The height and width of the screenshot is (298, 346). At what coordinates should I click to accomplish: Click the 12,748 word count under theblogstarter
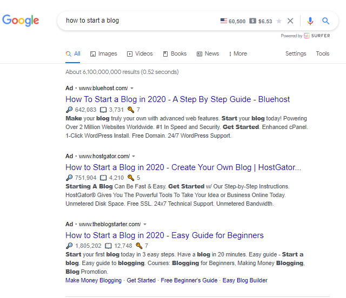123,246
